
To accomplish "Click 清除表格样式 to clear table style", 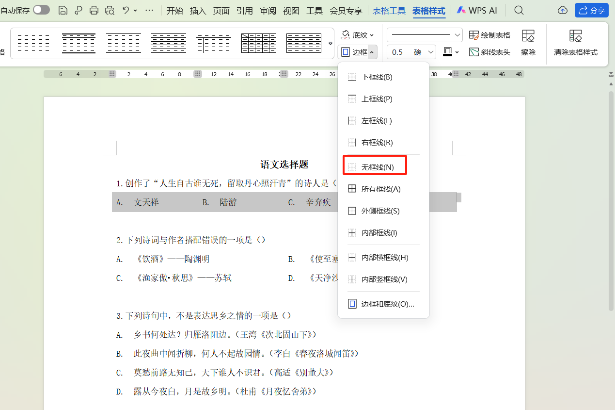I will (576, 41).
